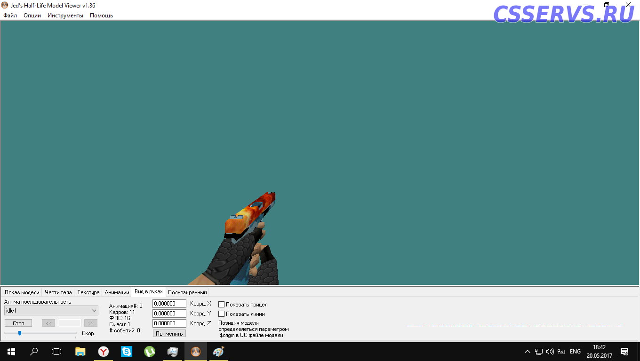The width and height of the screenshot is (640, 361).
Task: Open Skype from the taskbar
Action: pos(126,352)
